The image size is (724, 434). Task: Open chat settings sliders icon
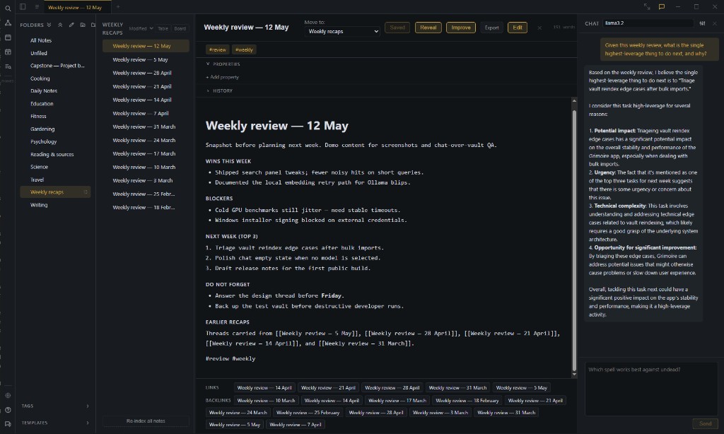pos(702,23)
